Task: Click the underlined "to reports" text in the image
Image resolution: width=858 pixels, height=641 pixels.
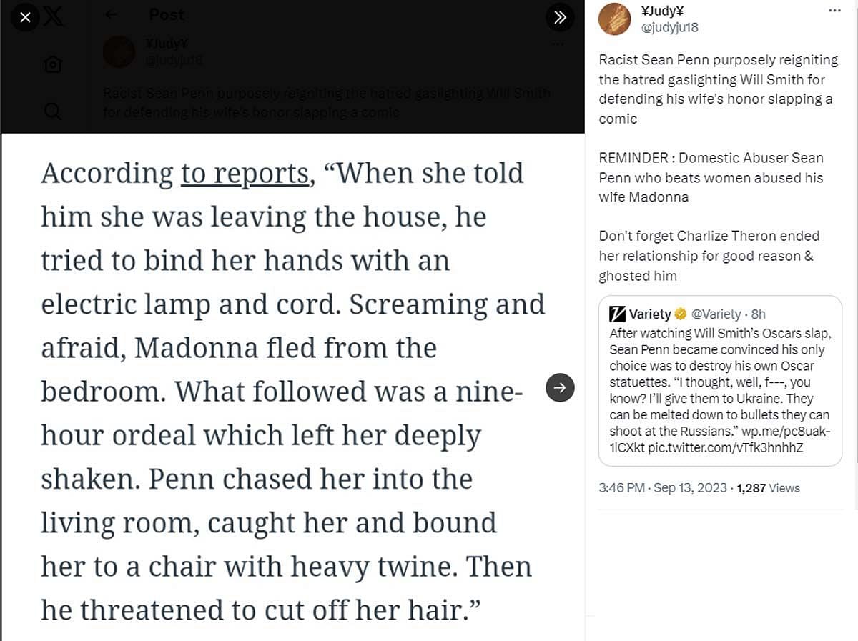Action: click(x=245, y=174)
